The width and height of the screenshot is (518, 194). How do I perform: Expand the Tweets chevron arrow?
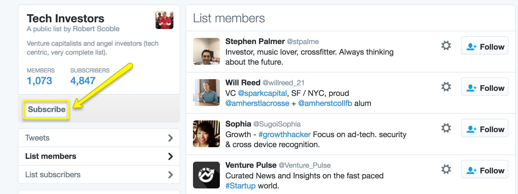pyautogui.click(x=170, y=138)
